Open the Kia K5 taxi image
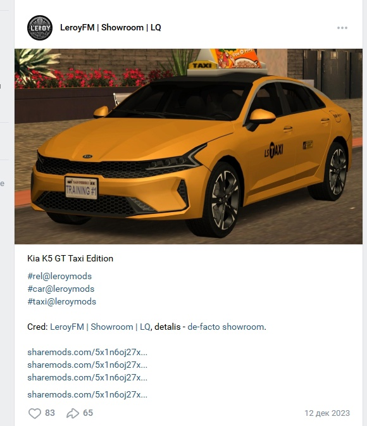 point(189,146)
